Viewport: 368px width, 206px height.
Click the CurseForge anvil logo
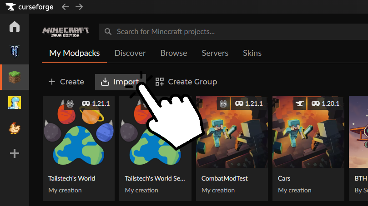click(x=10, y=7)
